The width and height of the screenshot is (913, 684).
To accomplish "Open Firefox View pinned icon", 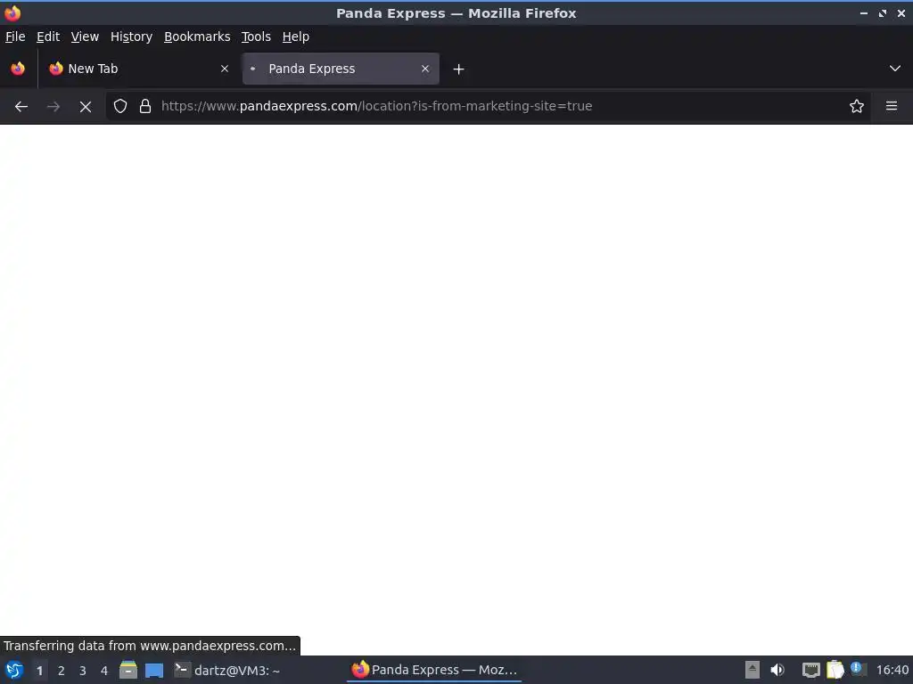I will coord(18,69).
